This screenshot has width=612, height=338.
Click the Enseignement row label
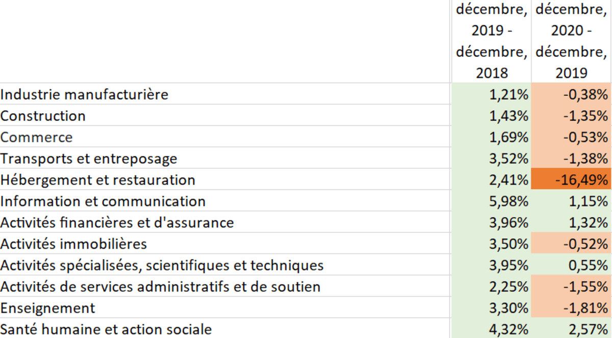48,308
